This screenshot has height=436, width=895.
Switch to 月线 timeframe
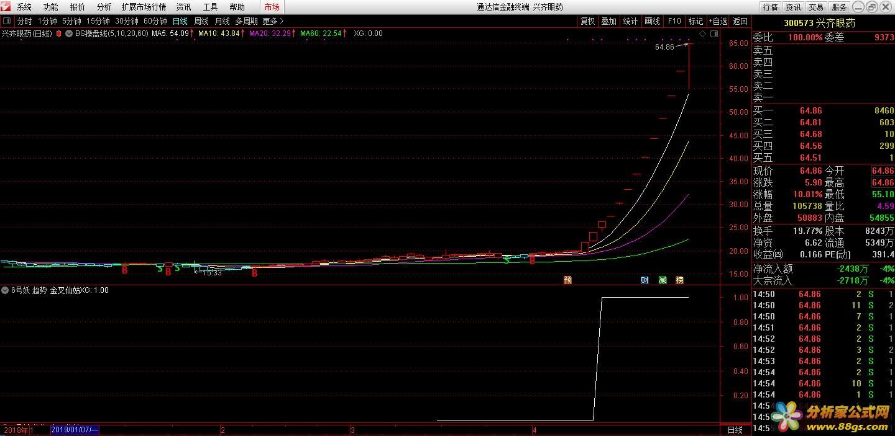tap(222, 21)
